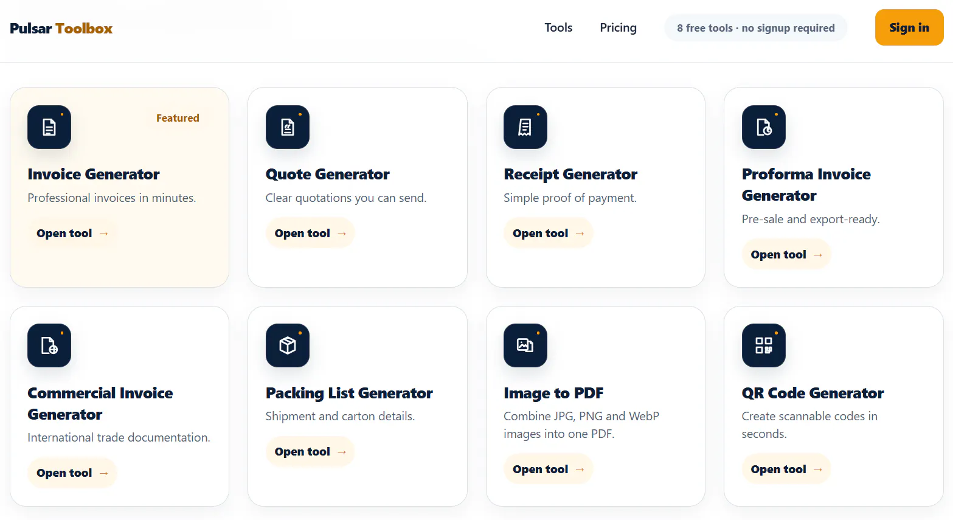Screen dimensions: 953x520
Task: Click the QR Code Generator heading
Action: (x=813, y=393)
